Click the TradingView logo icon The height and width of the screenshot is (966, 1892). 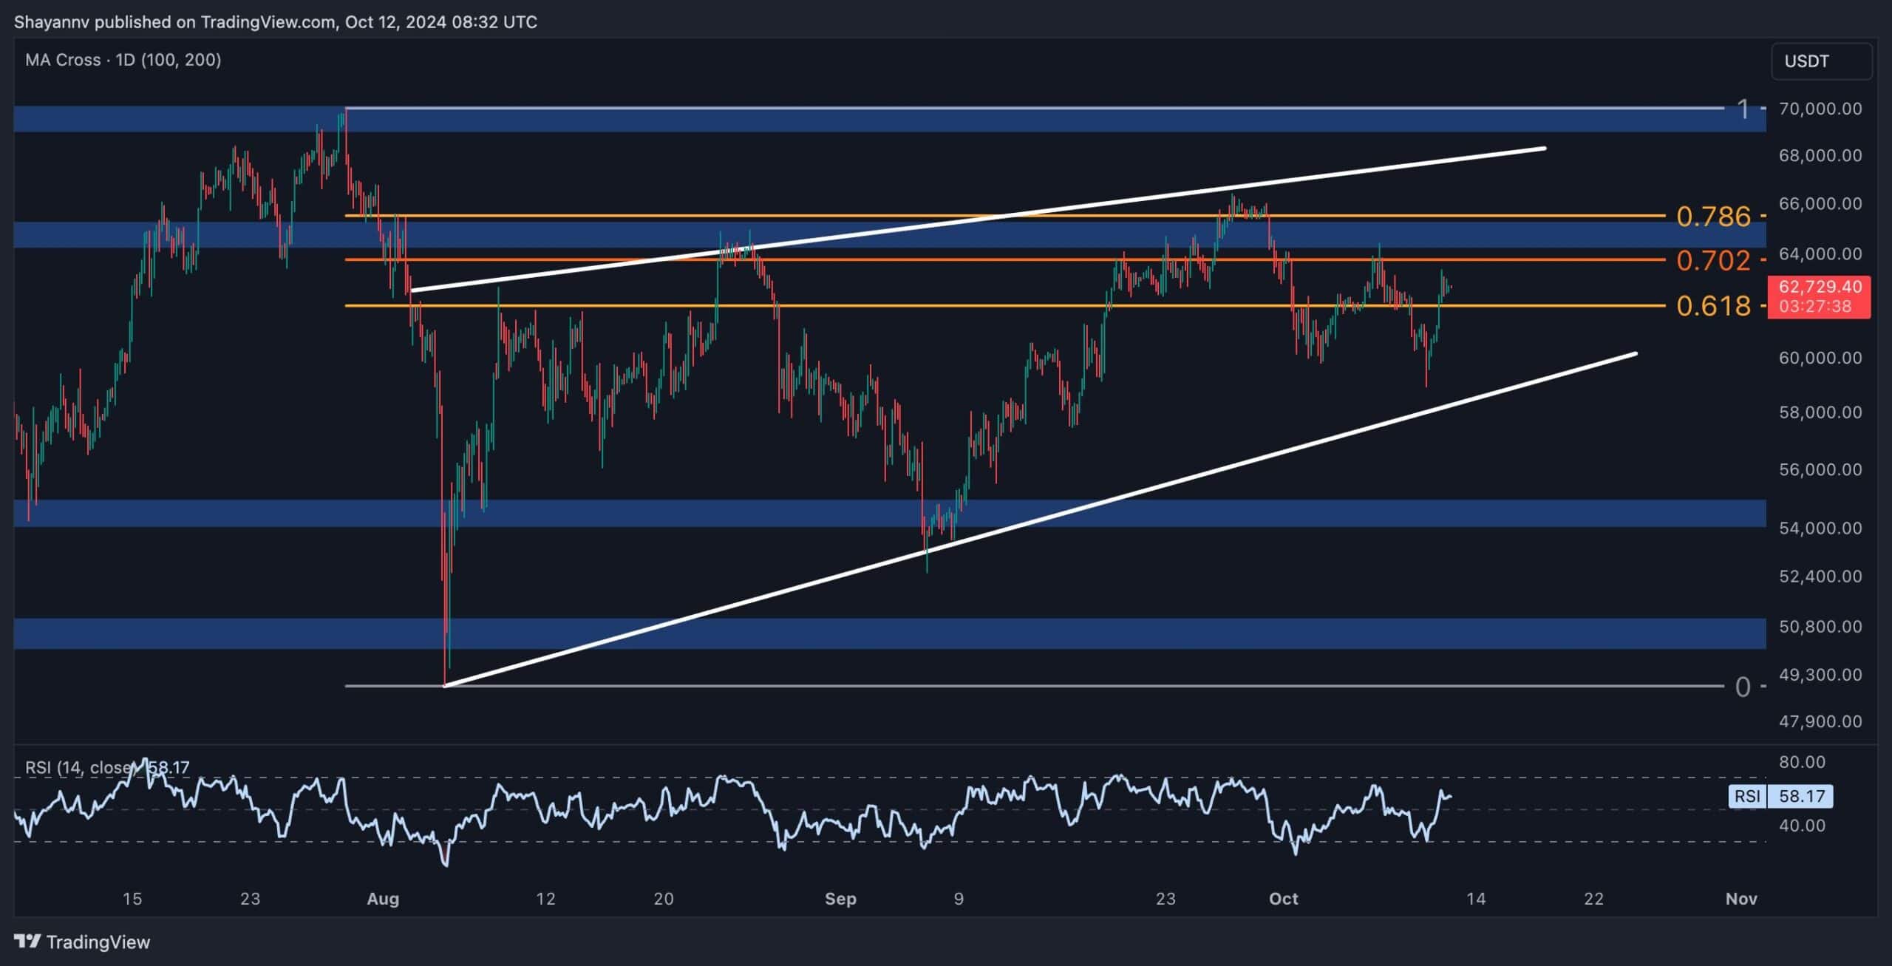[x=27, y=941]
